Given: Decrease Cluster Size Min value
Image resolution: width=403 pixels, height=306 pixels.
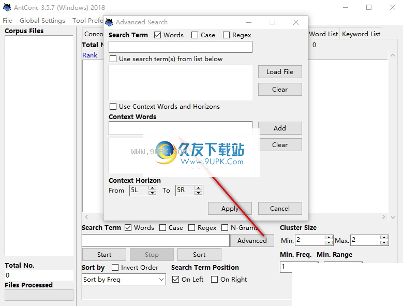Looking at the screenshot, I should pyautogui.click(x=329, y=242).
